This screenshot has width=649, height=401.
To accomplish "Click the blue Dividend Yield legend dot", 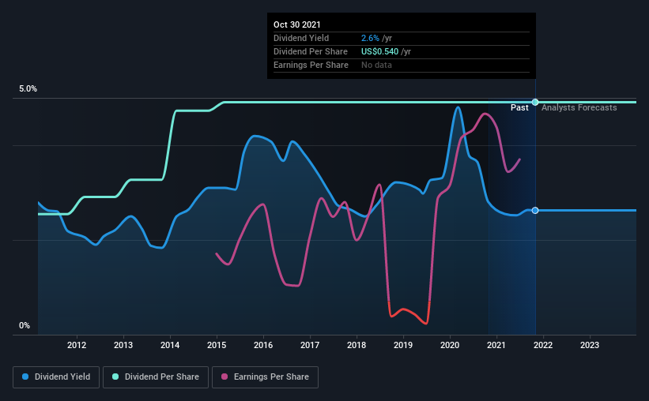I will pos(25,377).
